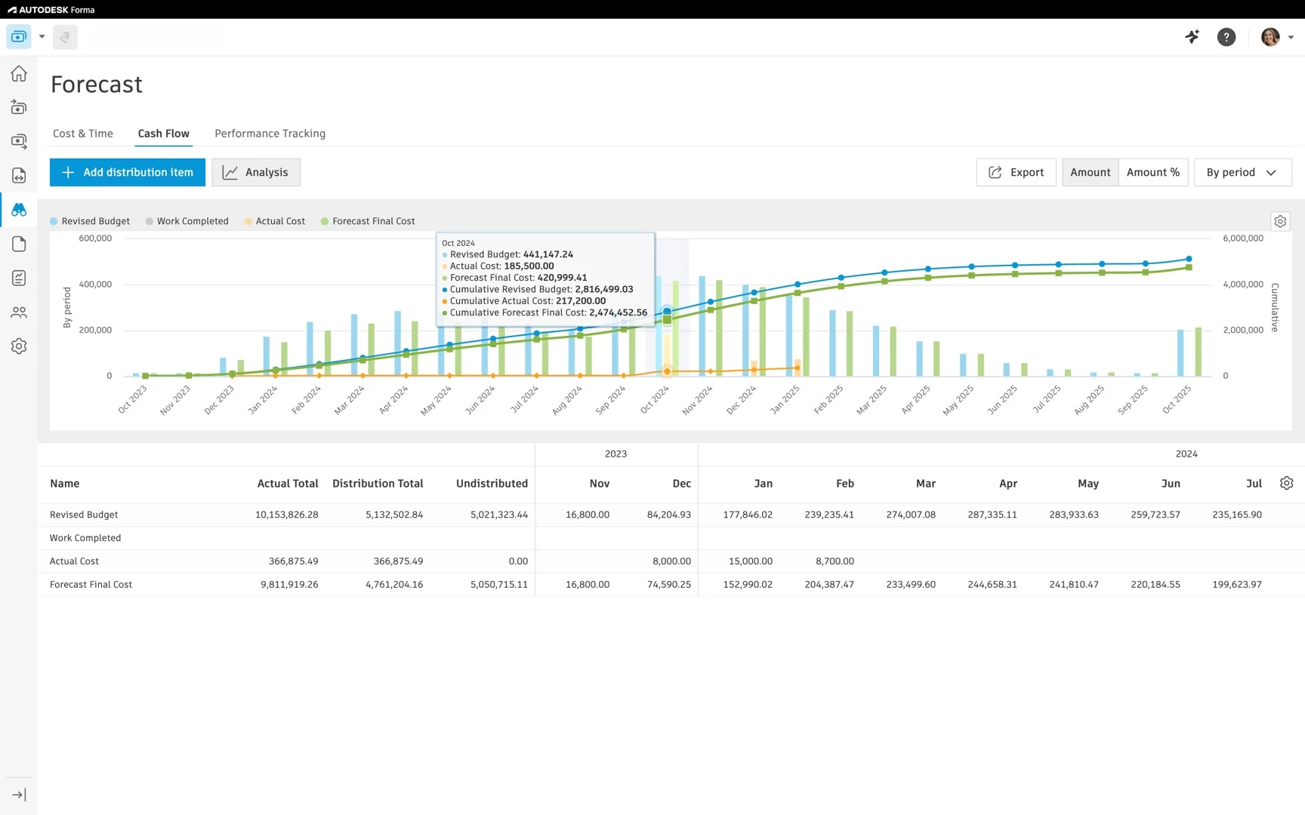This screenshot has height=815, width=1305.
Task: Click the Mar value 233,499.60
Action: coord(911,585)
